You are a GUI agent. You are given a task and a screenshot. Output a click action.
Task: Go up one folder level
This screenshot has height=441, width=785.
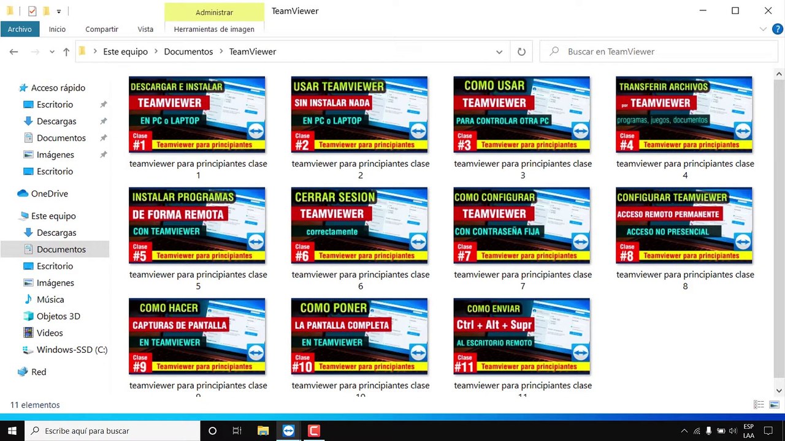pos(66,52)
